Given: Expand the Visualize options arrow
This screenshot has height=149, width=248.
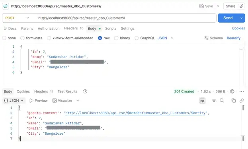Looking at the screenshot, I should [x=78, y=101].
